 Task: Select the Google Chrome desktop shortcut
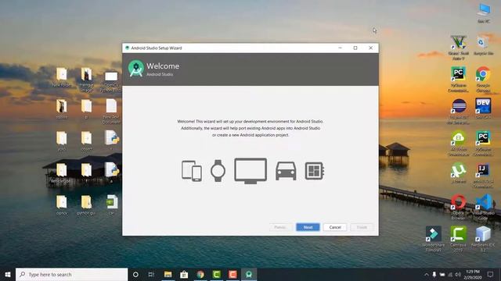483,79
